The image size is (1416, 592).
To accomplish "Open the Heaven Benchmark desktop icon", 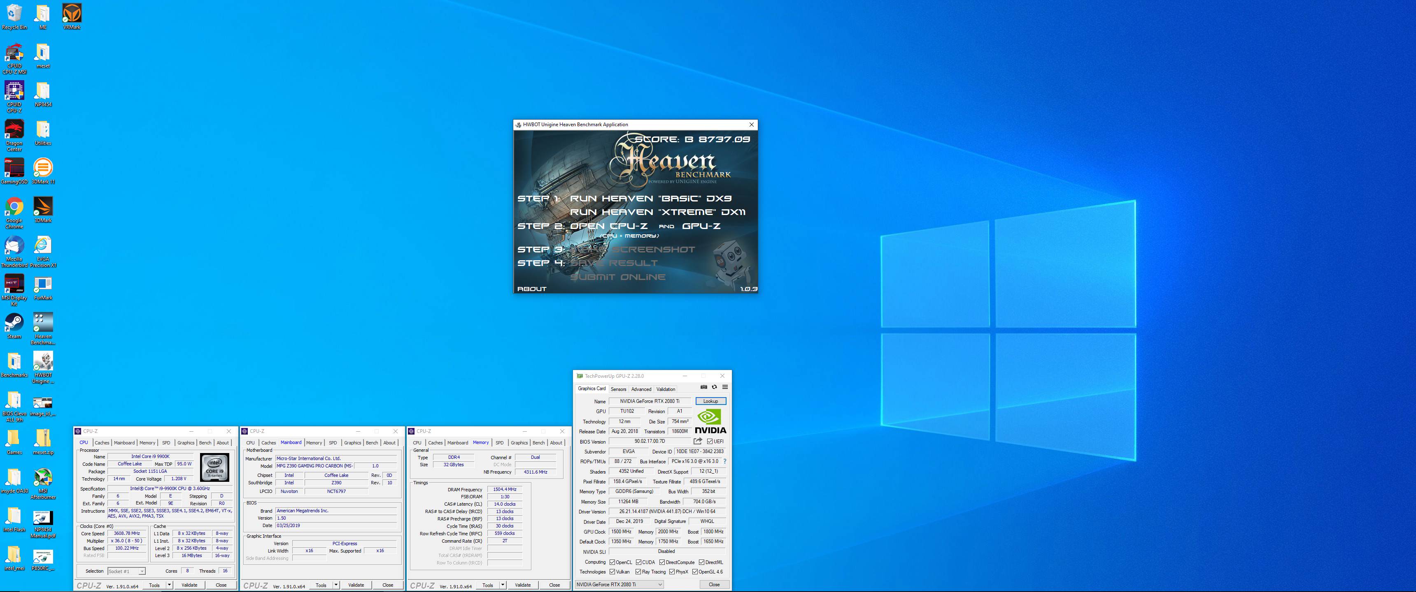I will click(x=43, y=329).
